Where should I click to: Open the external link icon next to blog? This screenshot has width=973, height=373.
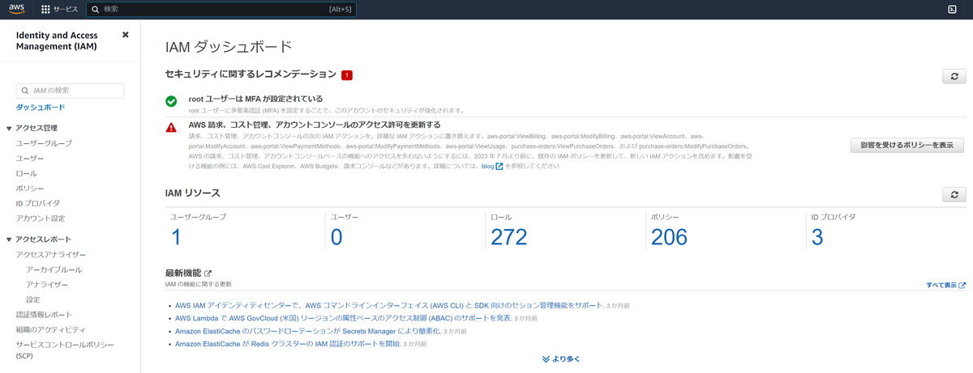click(x=499, y=166)
